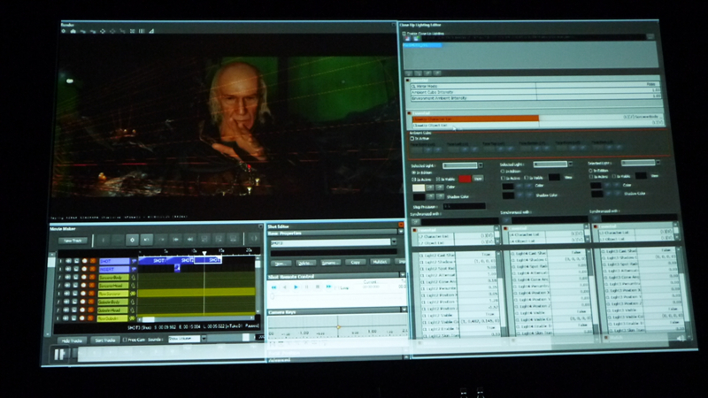Viewport: 708px width, 398px height.
Task: Toggle Is Visible checkbox for the third light
Action: tap(614, 176)
